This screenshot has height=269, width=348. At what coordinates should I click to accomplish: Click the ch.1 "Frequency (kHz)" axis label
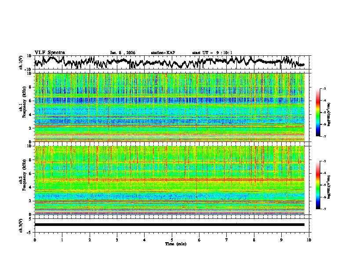point(24,102)
